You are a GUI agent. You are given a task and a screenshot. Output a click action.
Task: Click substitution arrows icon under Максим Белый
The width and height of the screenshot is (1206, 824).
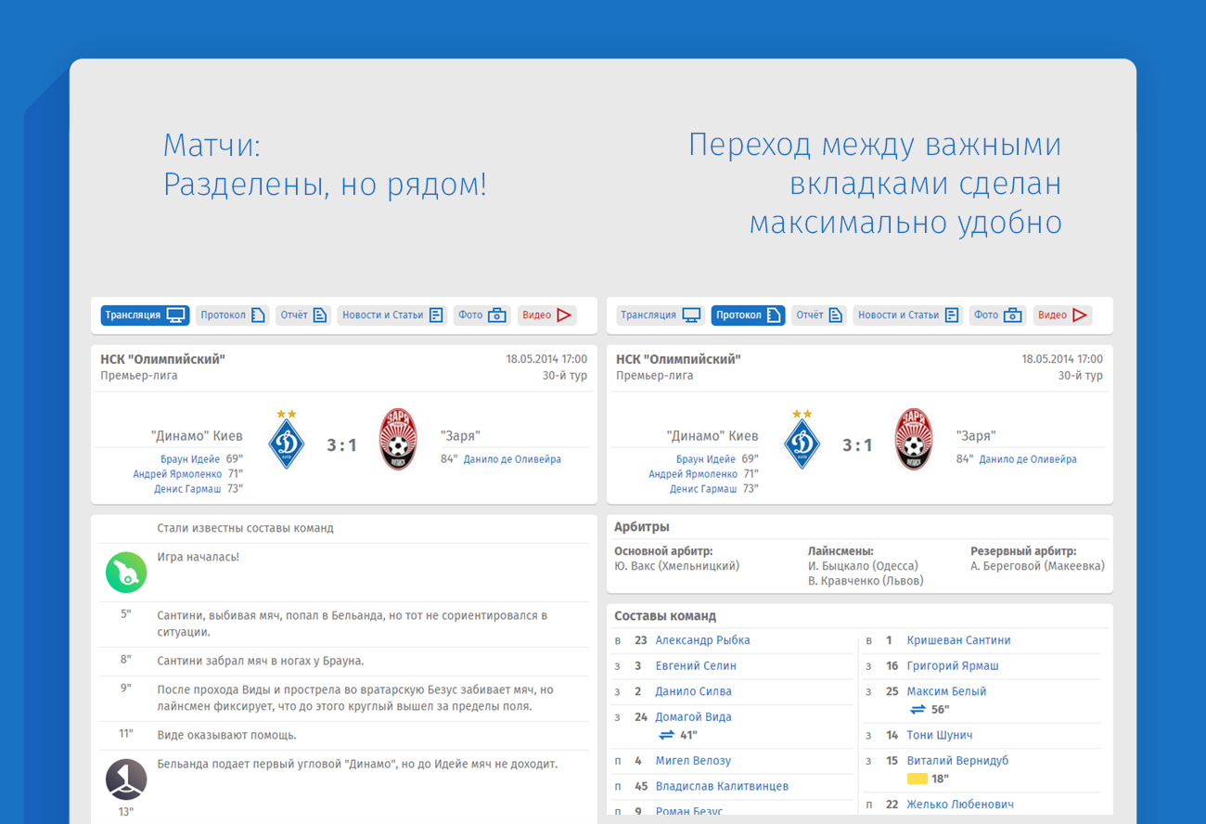click(917, 710)
